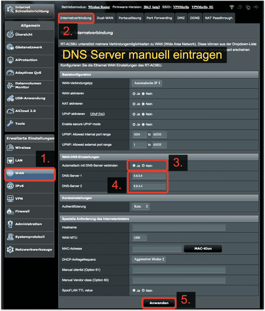Set Spoof LAN TTL value to Ja
Viewport: 265px width, 311px height.
pyautogui.click(x=134, y=290)
